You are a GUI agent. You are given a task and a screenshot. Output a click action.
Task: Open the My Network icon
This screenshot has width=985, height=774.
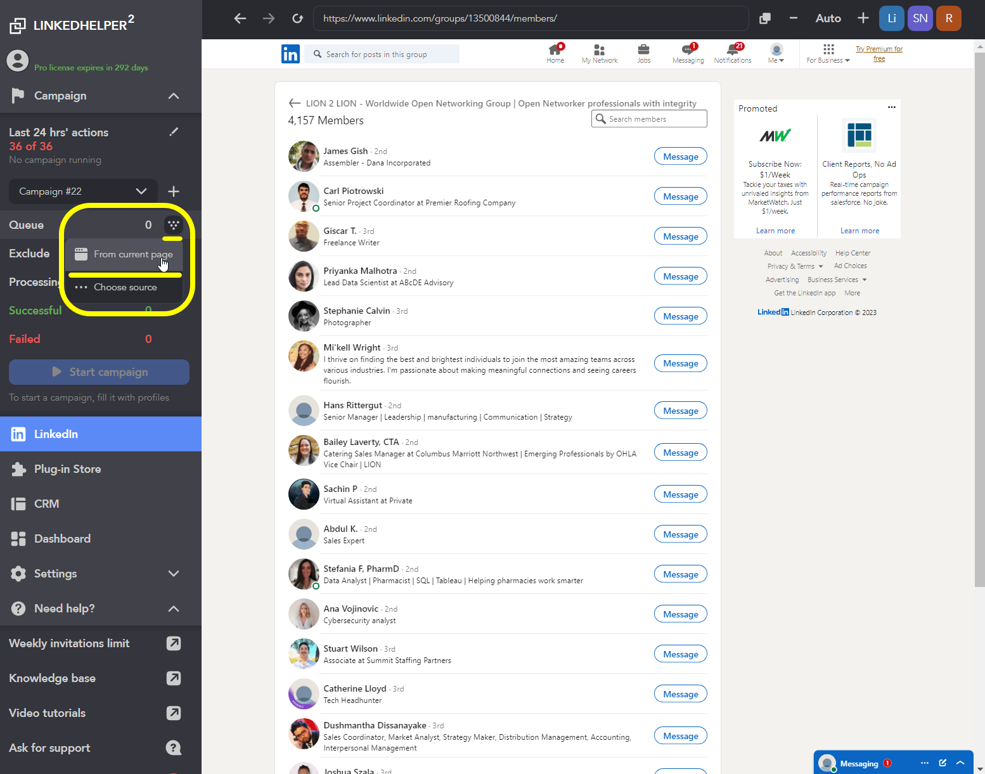point(599,49)
